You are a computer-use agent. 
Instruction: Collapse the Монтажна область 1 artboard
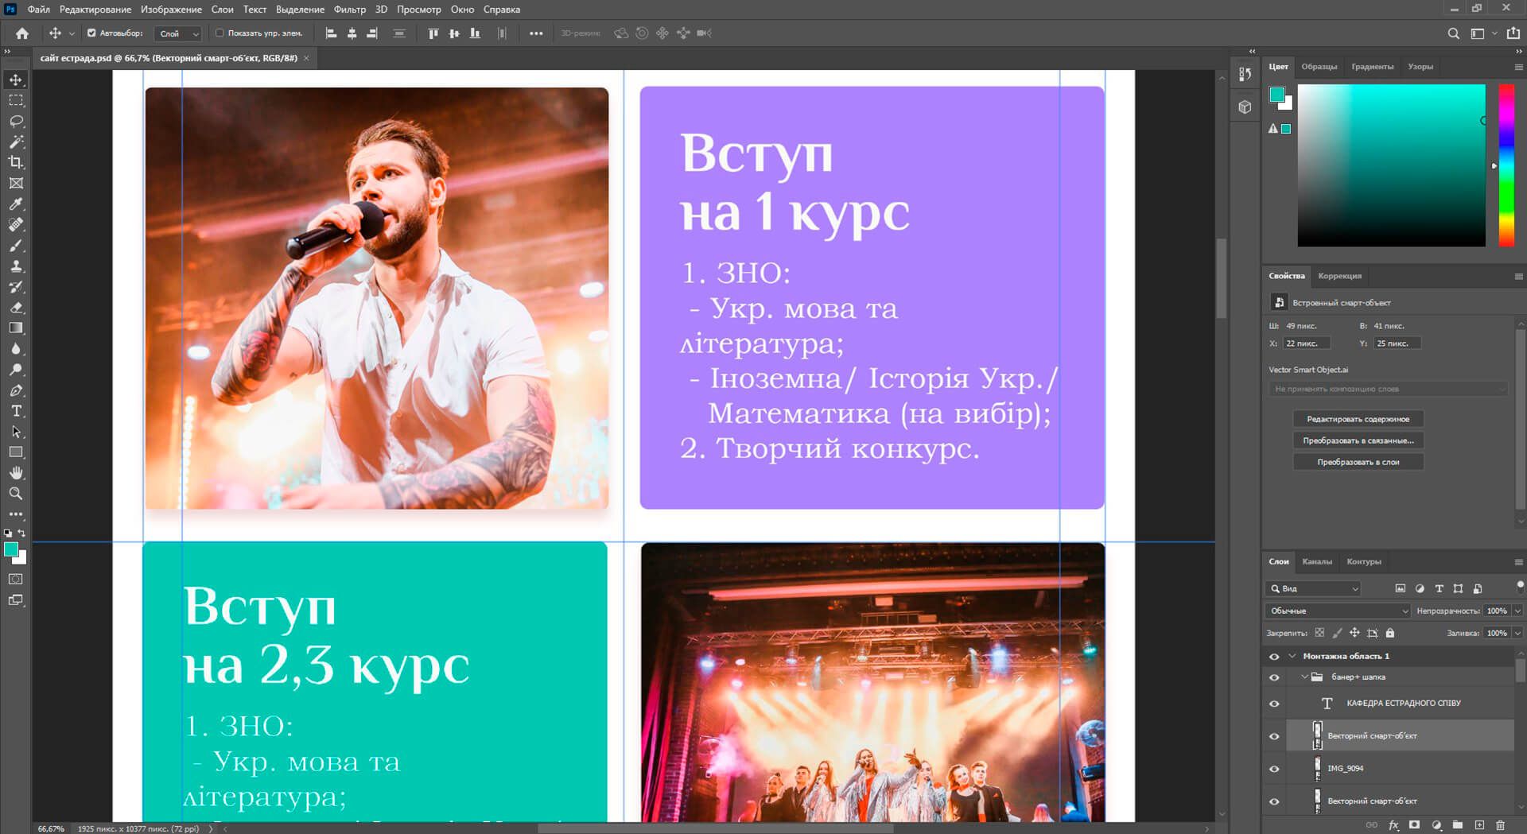(1292, 657)
